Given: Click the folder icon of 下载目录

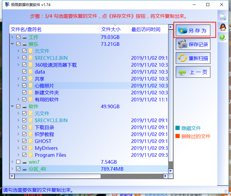Looking at the screenshot, I should click(x=30, y=127).
